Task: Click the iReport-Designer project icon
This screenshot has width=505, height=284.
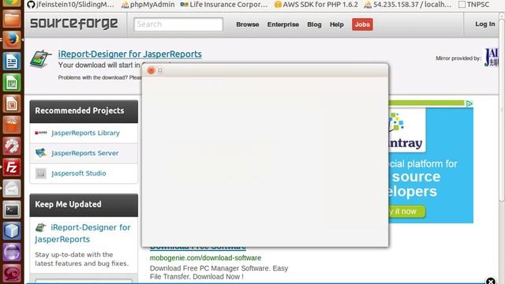Action: click(40, 59)
